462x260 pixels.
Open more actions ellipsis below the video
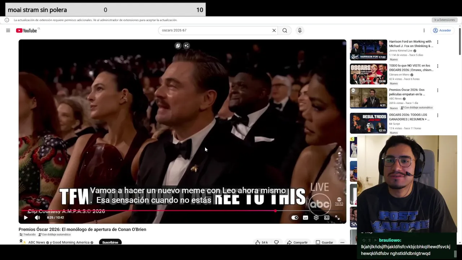coord(342,242)
